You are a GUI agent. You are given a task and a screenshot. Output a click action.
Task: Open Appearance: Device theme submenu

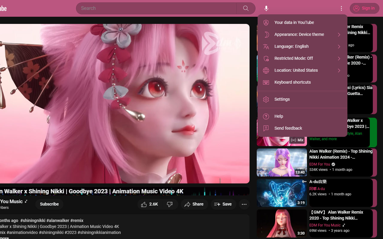[x=302, y=34]
